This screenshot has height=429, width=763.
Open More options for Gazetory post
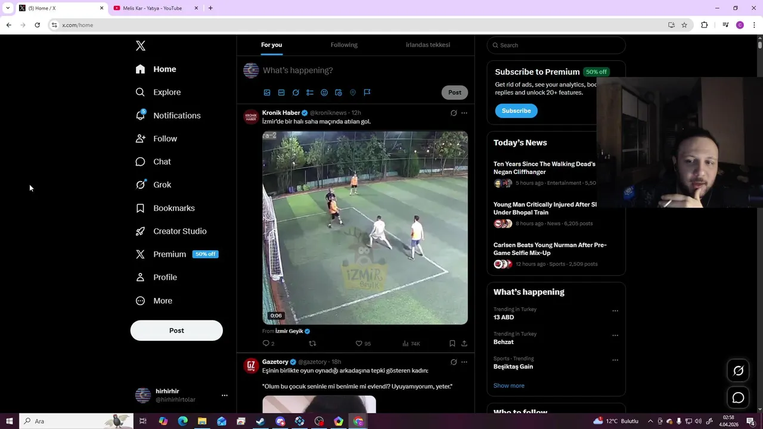464,362
